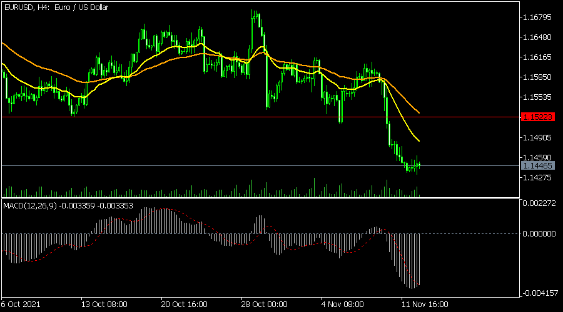Click the 0.000000 MACD zero level label
The height and width of the screenshot is (312, 563).
539,233
